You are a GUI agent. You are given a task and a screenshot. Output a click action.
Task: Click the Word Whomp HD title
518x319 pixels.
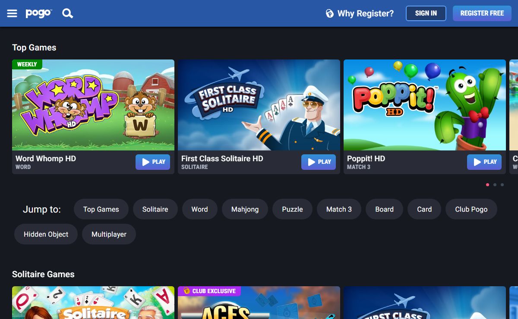(46, 159)
